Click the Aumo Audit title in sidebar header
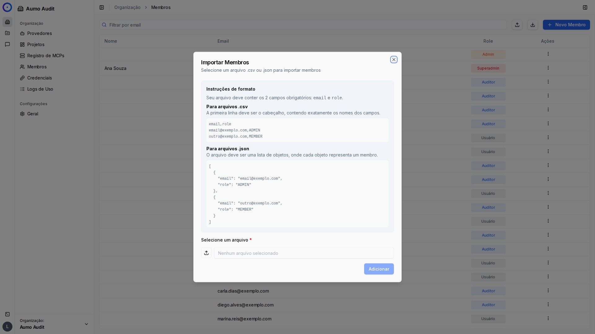The height and width of the screenshot is (334, 595). tap(40, 9)
